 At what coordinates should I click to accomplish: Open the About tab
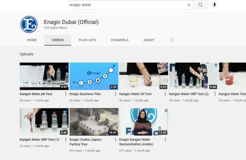pyautogui.click(x=149, y=40)
